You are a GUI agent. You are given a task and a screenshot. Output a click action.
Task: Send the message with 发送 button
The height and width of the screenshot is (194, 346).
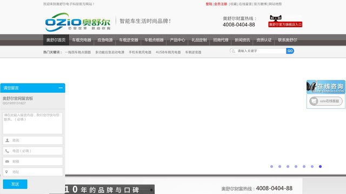pyautogui.click(x=15, y=184)
